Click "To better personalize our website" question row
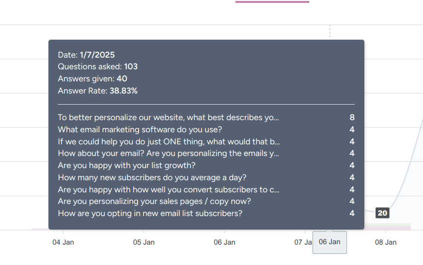The height and width of the screenshot is (265, 423). (168, 117)
